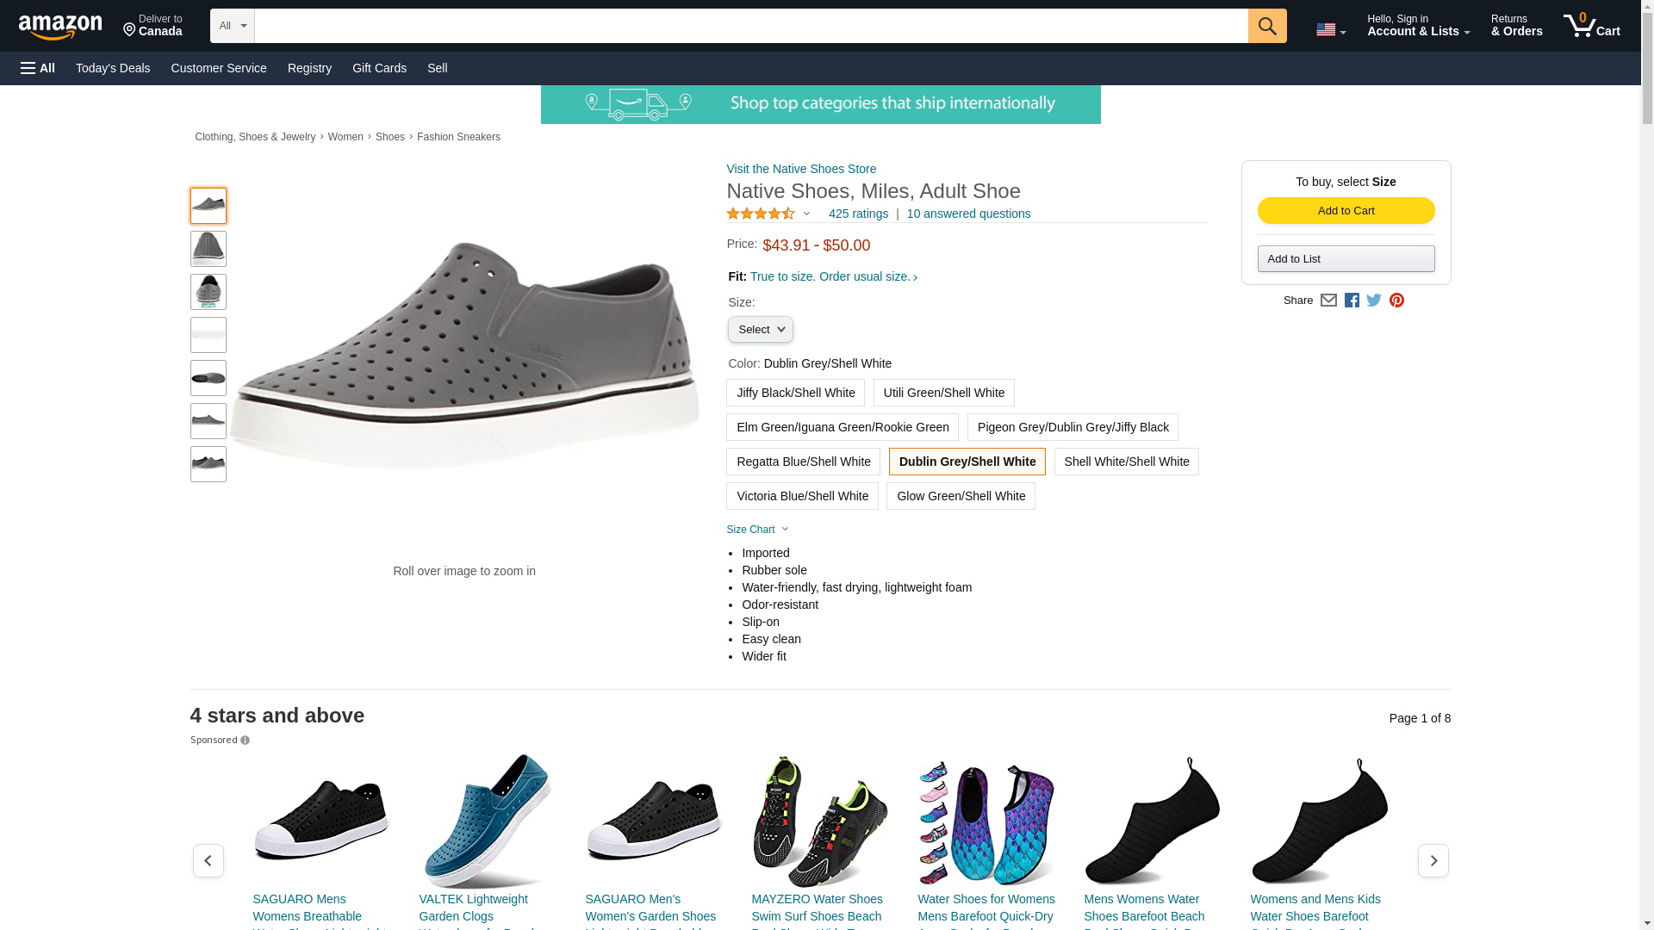1654x930 pixels.
Task: Pick Regatta Blue/Shell White color variant
Action: coord(803,462)
